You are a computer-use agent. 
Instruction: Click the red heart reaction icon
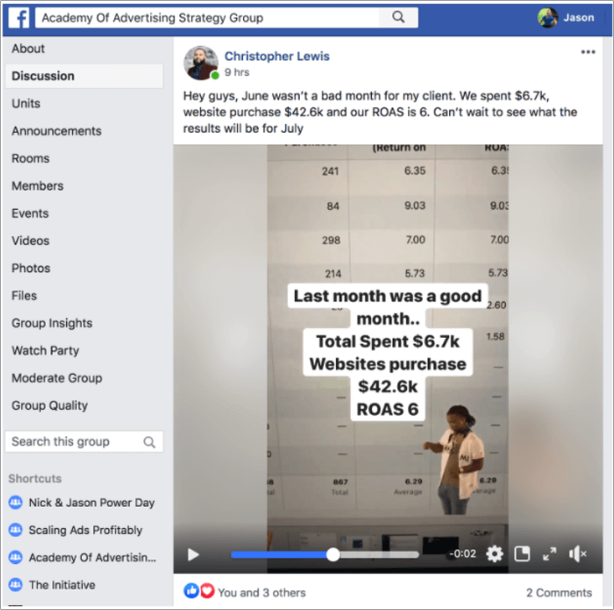coord(207,591)
